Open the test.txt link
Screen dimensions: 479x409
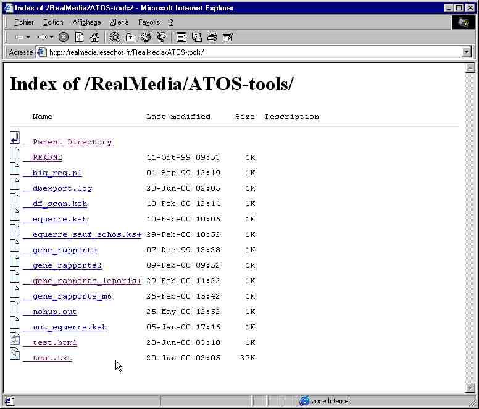[52, 358]
